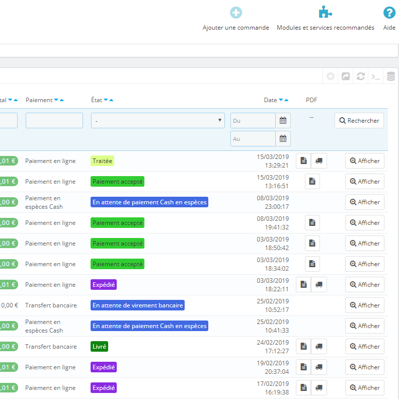Image resolution: width=400 pixels, height=399 pixels.
Task: Open delivery slip for 24/02/2019 17:12:27 order
Action: tap(319, 347)
